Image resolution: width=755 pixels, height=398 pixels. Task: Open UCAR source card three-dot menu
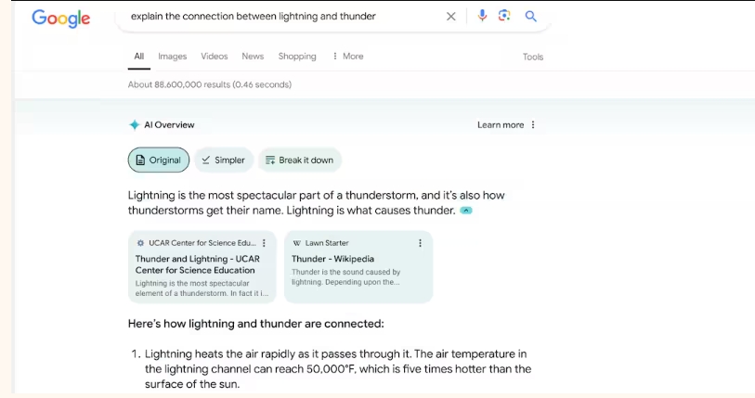pyautogui.click(x=265, y=243)
